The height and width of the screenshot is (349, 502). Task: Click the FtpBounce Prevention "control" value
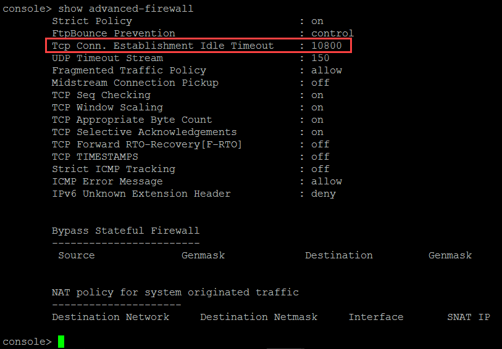[x=332, y=33]
